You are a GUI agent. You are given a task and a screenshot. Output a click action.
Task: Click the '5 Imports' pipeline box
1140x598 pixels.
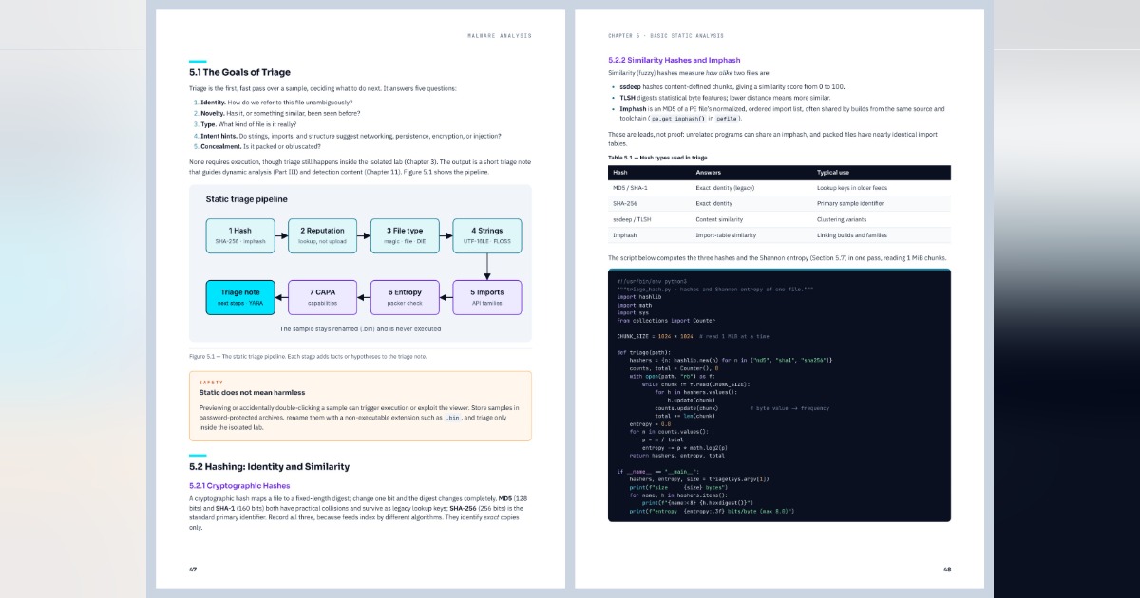pyautogui.click(x=487, y=297)
